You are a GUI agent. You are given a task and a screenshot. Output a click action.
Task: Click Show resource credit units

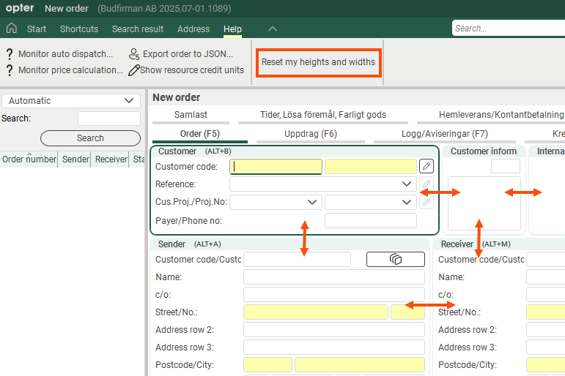[192, 70]
